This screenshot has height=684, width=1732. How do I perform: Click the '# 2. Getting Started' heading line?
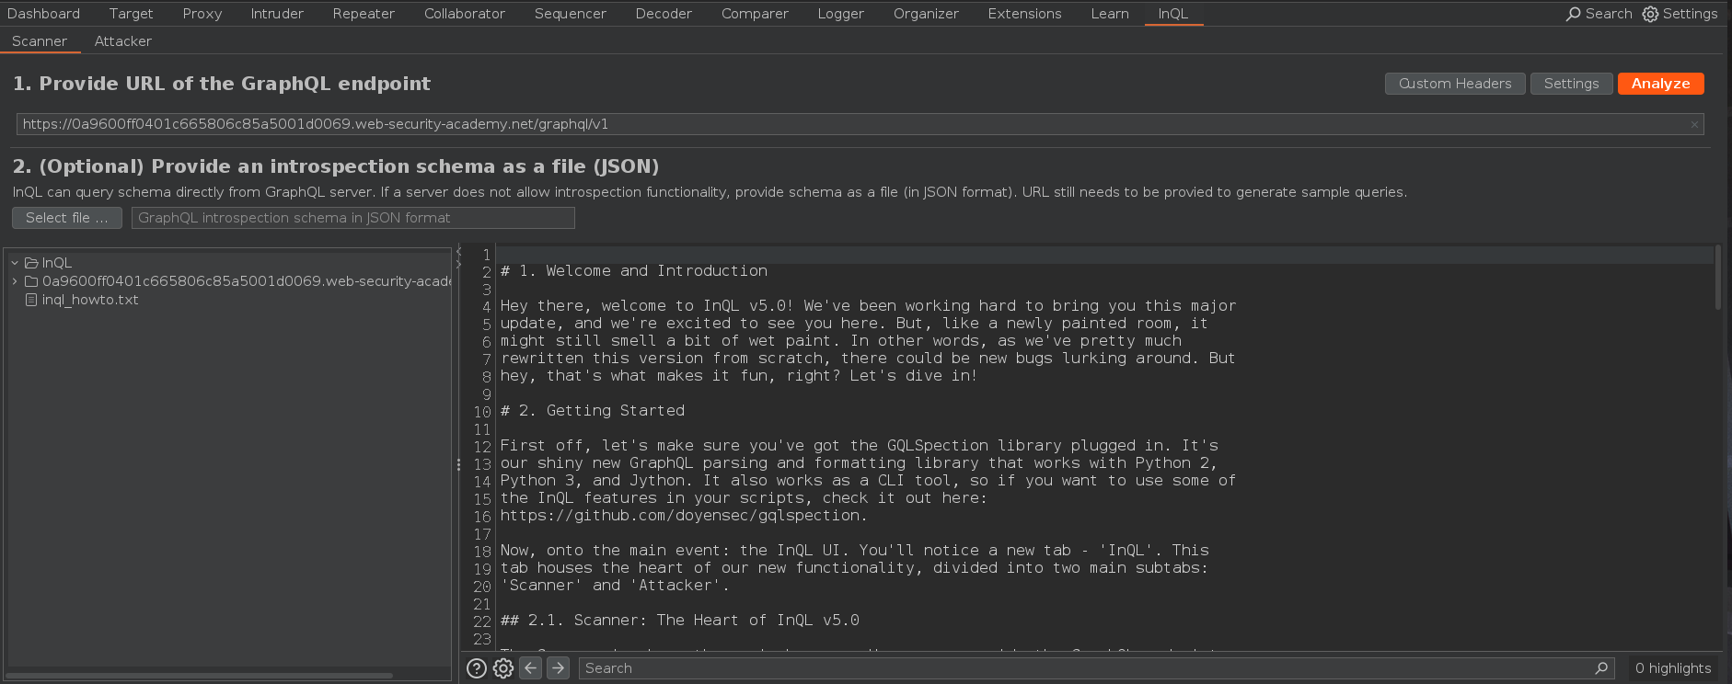pyautogui.click(x=593, y=411)
